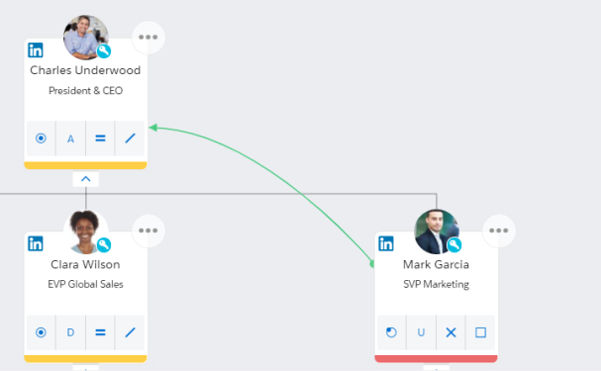Click the square icon on Mark Garcia's card
Screen dimensions: 601x371
coord(480,332)
